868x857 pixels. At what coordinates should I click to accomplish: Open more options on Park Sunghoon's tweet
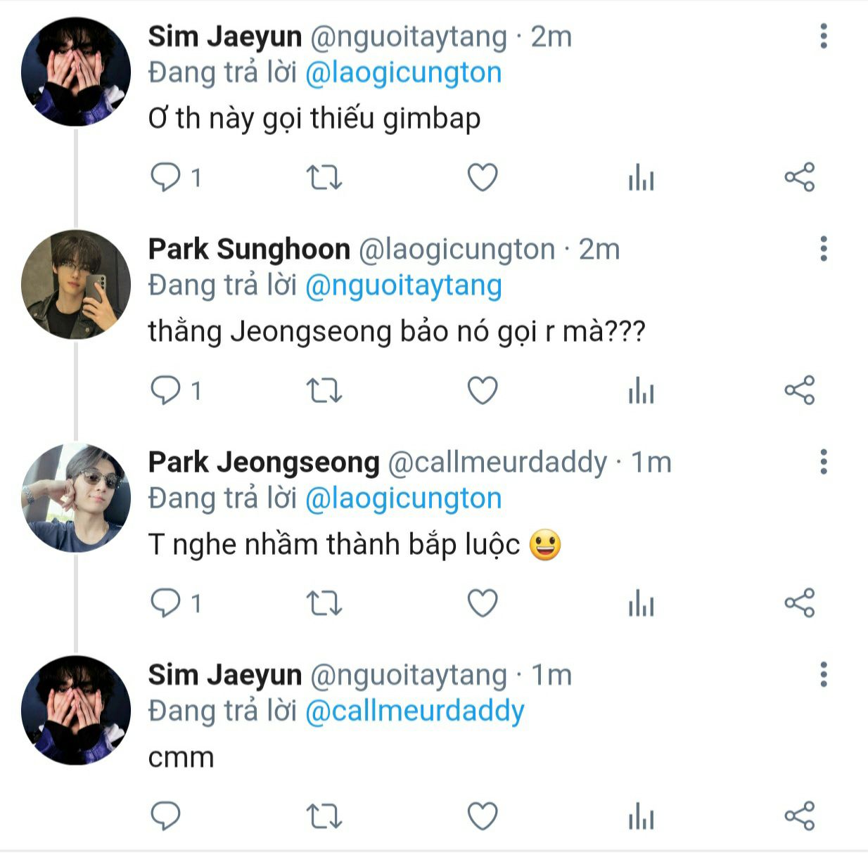[x=824, y=249]
